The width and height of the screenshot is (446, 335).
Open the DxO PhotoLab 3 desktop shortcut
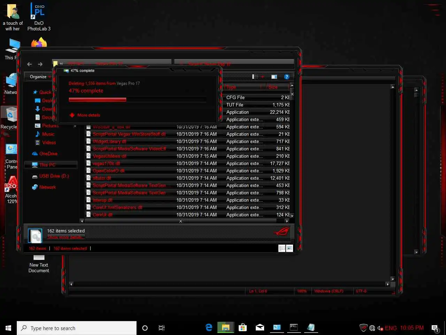[x=39, y=16]
